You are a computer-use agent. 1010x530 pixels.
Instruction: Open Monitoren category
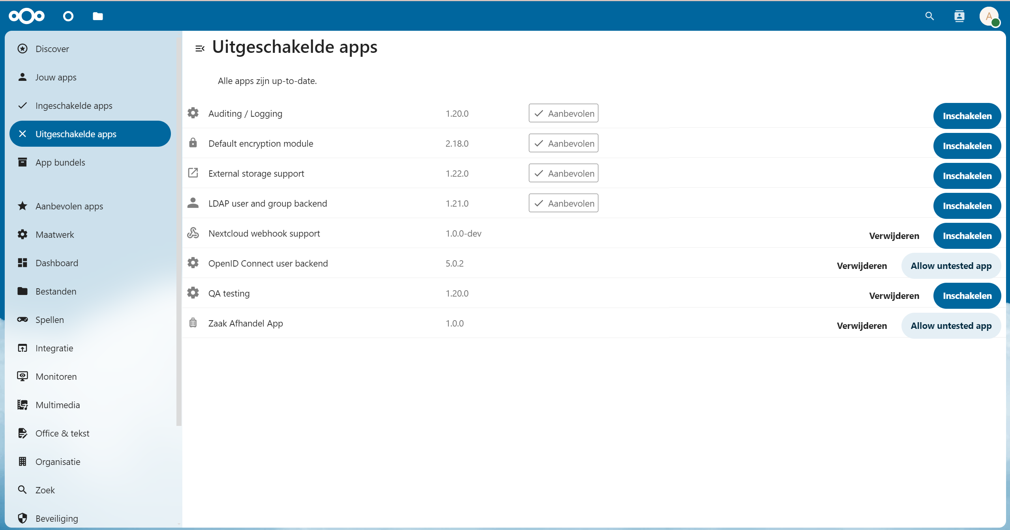(90, 377)
